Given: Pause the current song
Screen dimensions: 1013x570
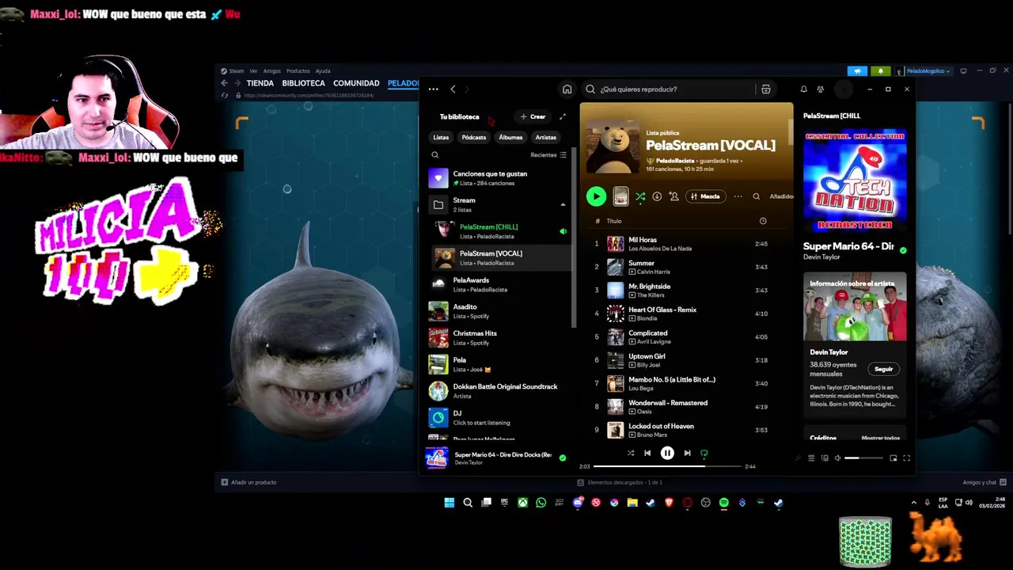Looking at the screenshot, I should (667, 453).
